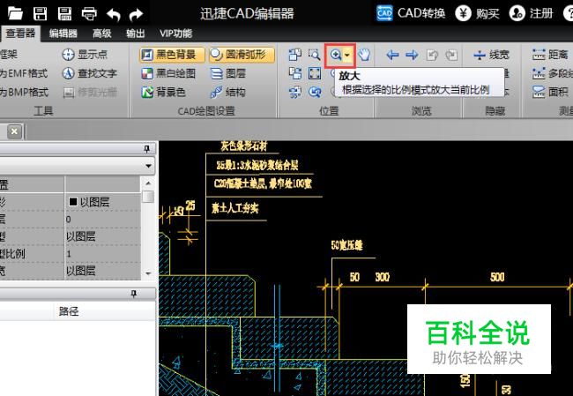The width and height of the screenshot is (573, 396).
Task: Click the overlapping windows icon in 位置 group
Action: 295,55
